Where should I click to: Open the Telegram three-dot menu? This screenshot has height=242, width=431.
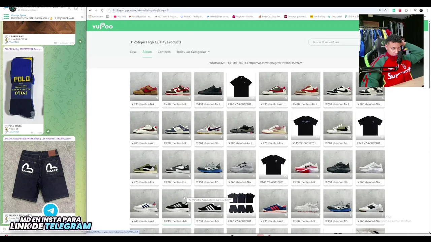[82, 8]
